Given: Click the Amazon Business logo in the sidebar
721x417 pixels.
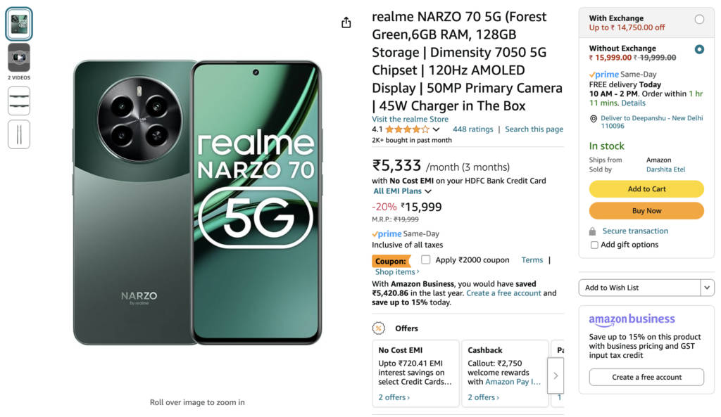Looking at the screenshot, I should [631, 319].
